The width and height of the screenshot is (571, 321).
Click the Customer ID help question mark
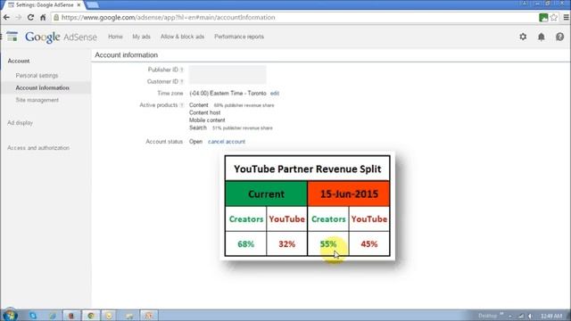point(181,81)
